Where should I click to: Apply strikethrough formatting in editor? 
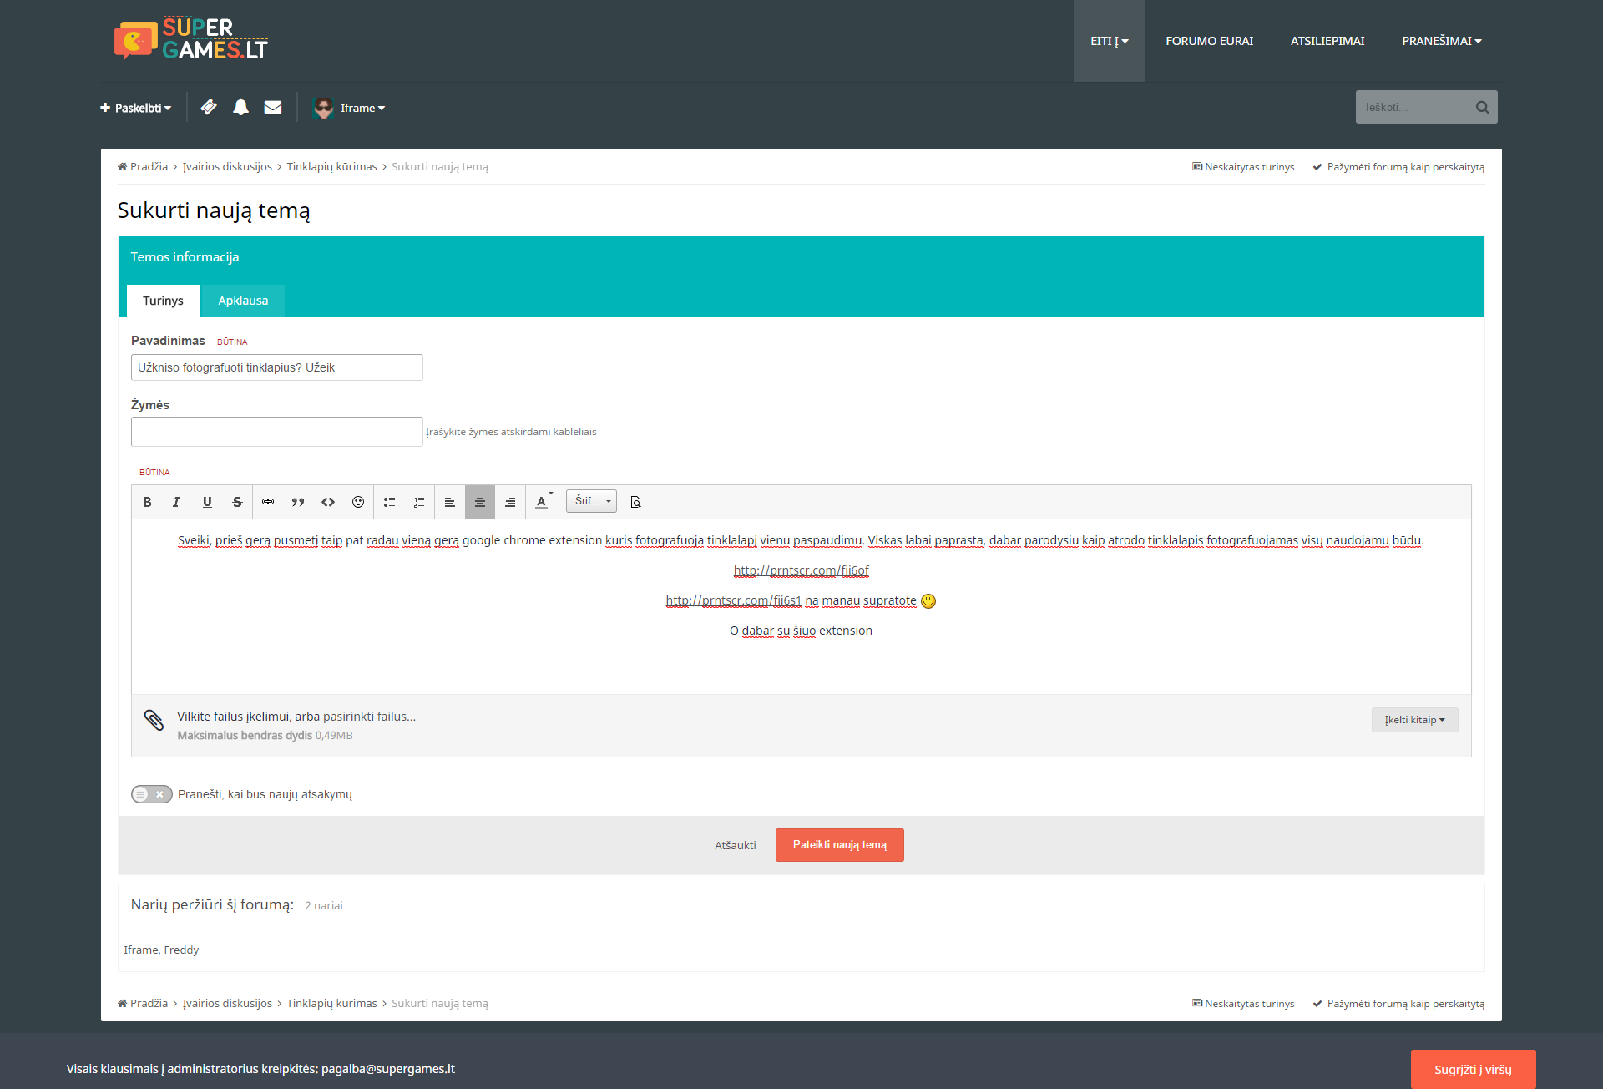tap(237, 502)
